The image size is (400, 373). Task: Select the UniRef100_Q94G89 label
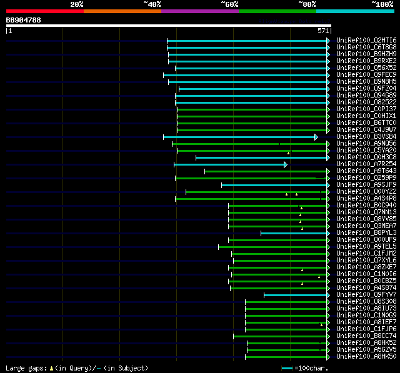(366, 96)
